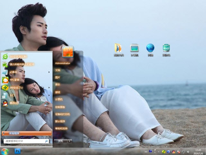Screen dimensions: 206x155
Task: Select the 网络 desktop icon
Action: [x=150, y=50]
